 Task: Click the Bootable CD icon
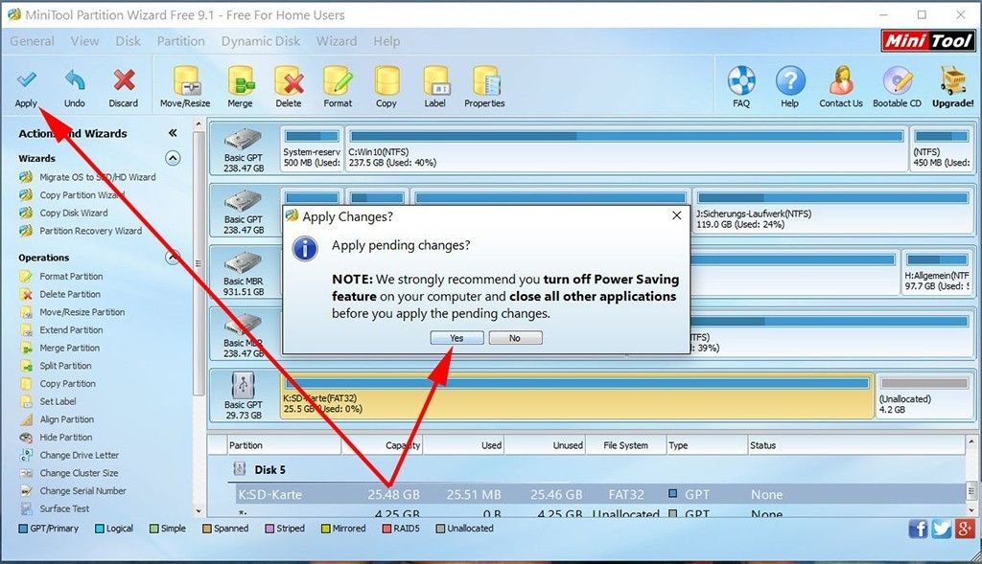(x=898, y=80)
